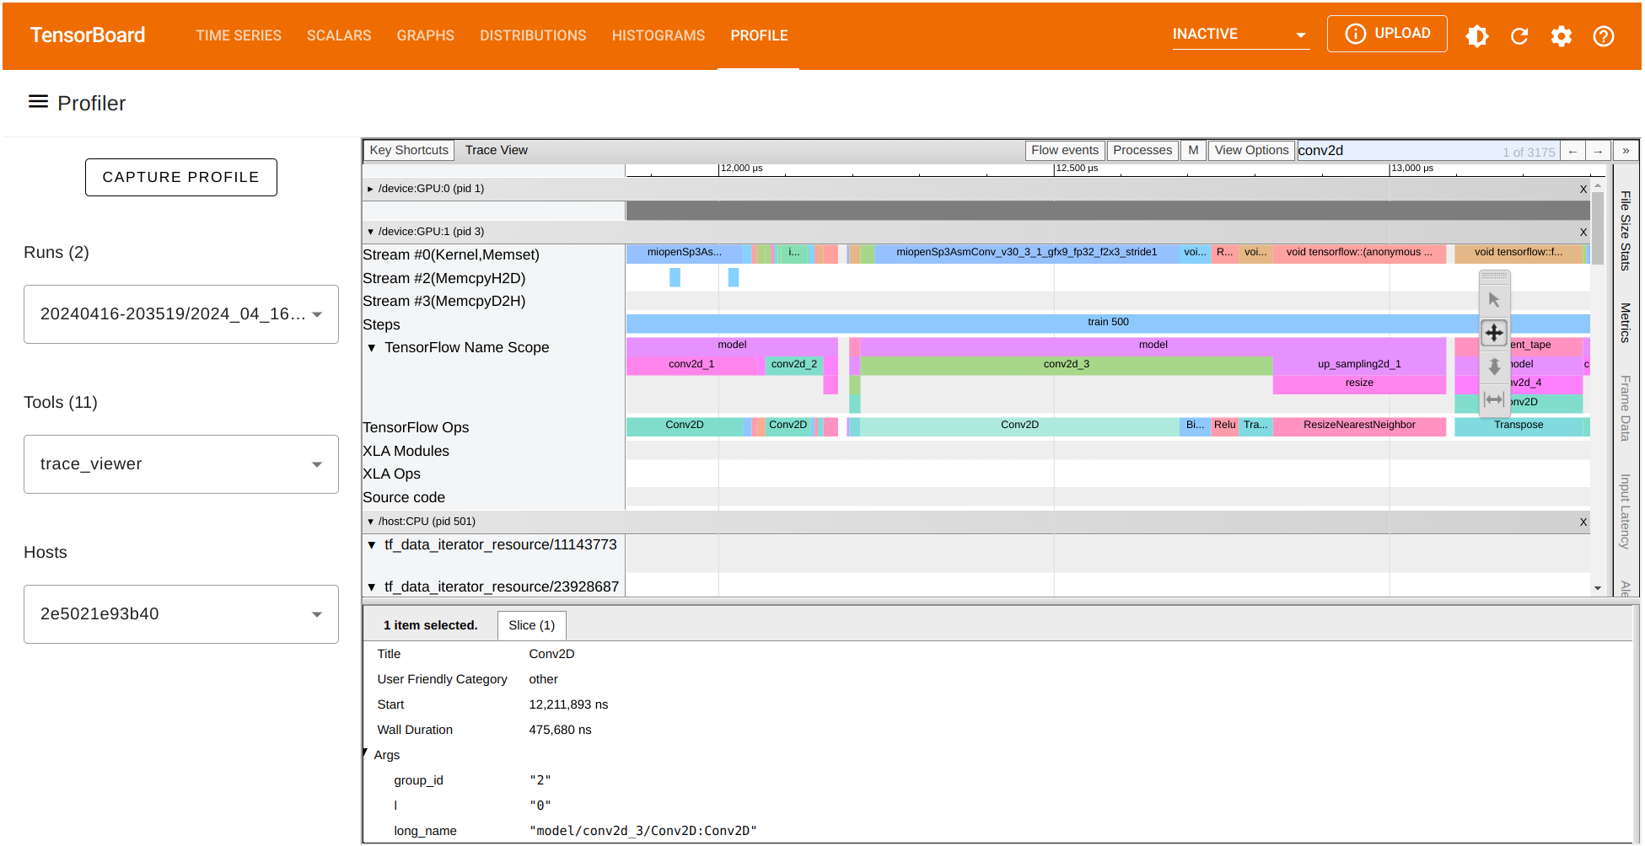Close the /device:GPU:0 process row
This screenshot has height=846, width=1645.
[x=1583, y=190]
